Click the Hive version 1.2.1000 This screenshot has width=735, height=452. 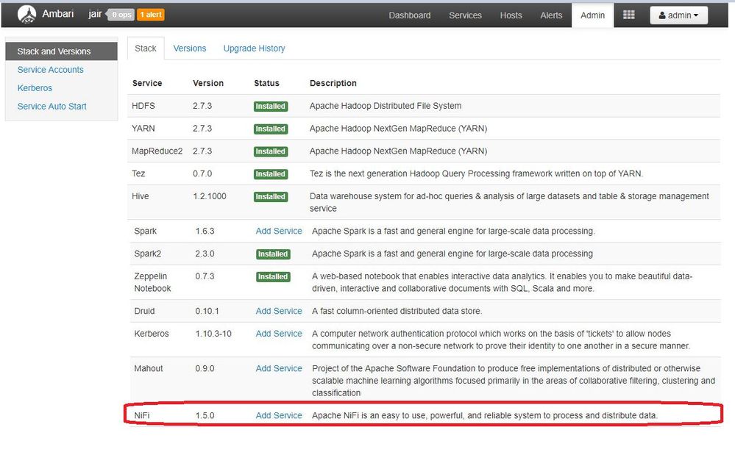point(209,196)
